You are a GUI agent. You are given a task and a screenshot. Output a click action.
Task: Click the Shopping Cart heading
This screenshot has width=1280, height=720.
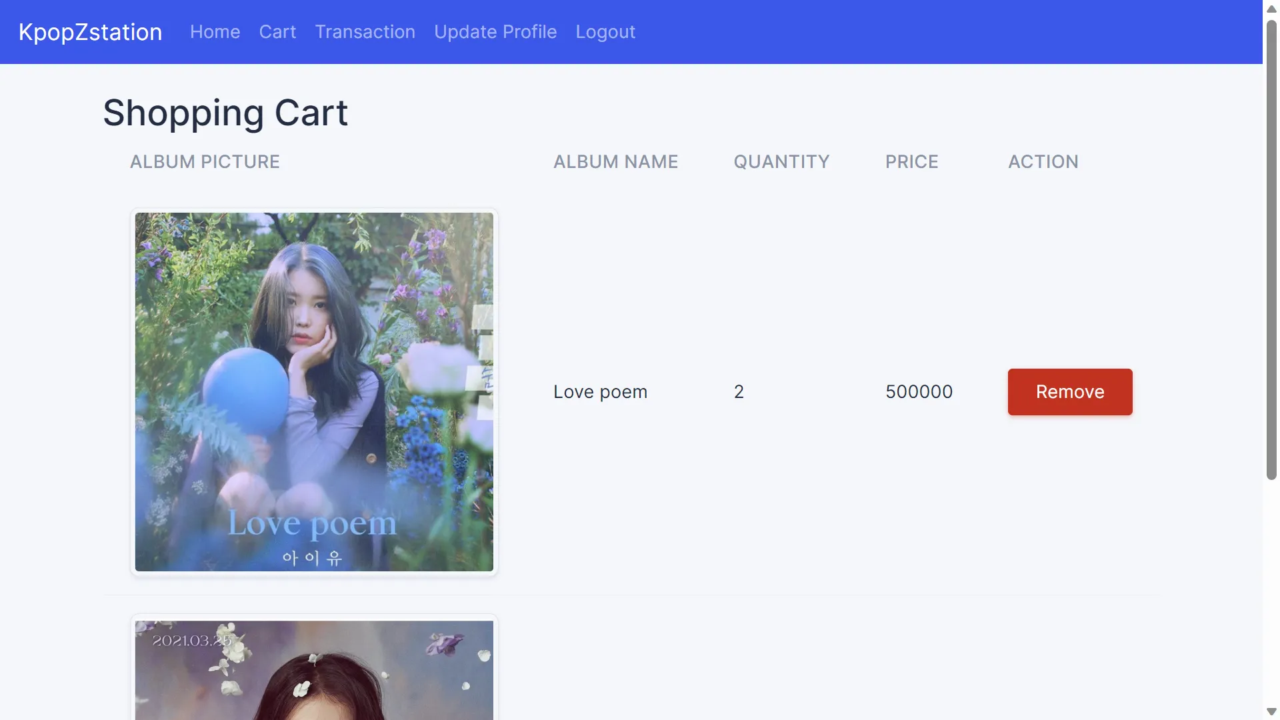(x=225, y=113)
